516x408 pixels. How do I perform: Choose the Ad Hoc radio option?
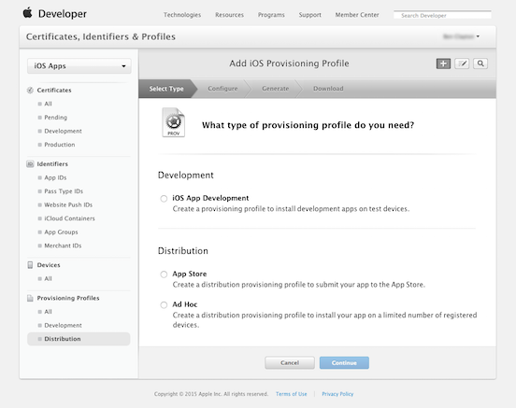pos(164,304)
